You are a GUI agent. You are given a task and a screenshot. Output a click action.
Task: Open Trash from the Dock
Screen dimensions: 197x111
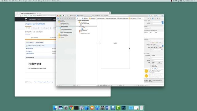(142, 108)
